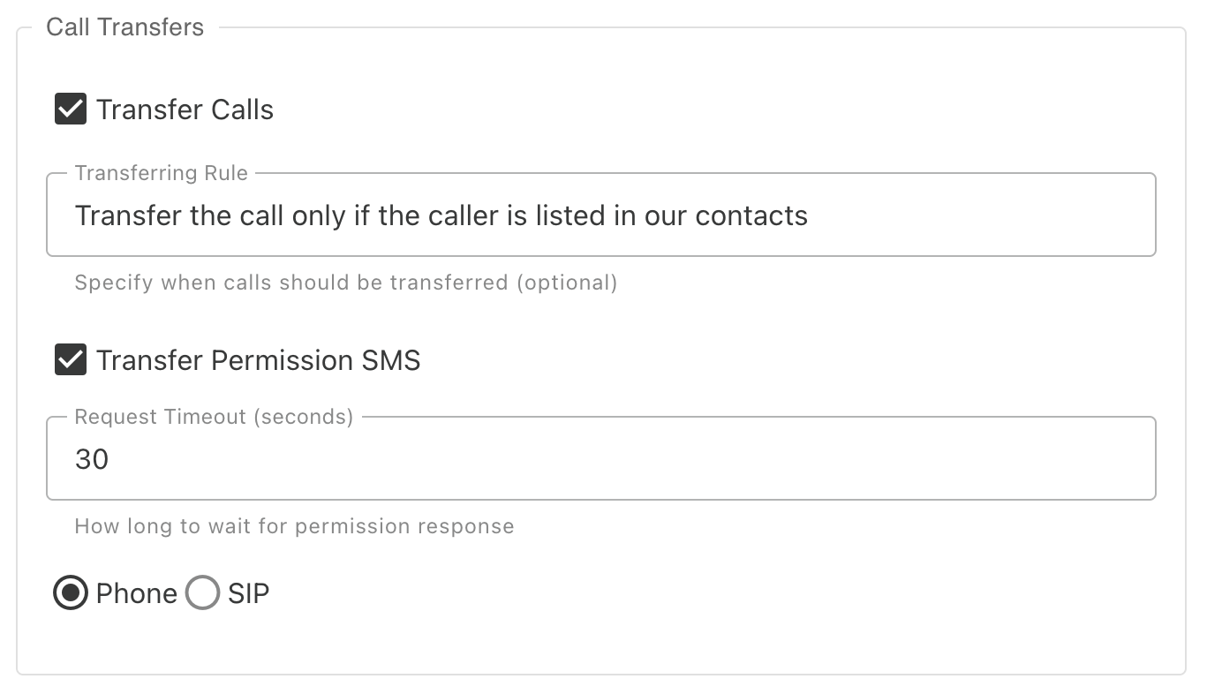Click the transfer timing helper text
This screenshot has height=694, width=1207.
(x=346, y=282)
